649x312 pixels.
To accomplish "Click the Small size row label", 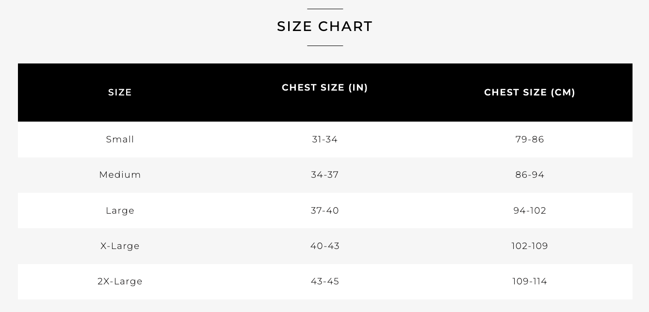I will tap(120, 140).
